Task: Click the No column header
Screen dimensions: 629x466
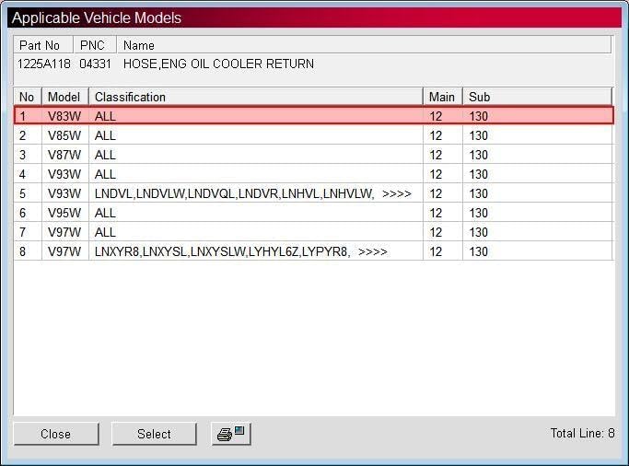Action: coord(28,97)
